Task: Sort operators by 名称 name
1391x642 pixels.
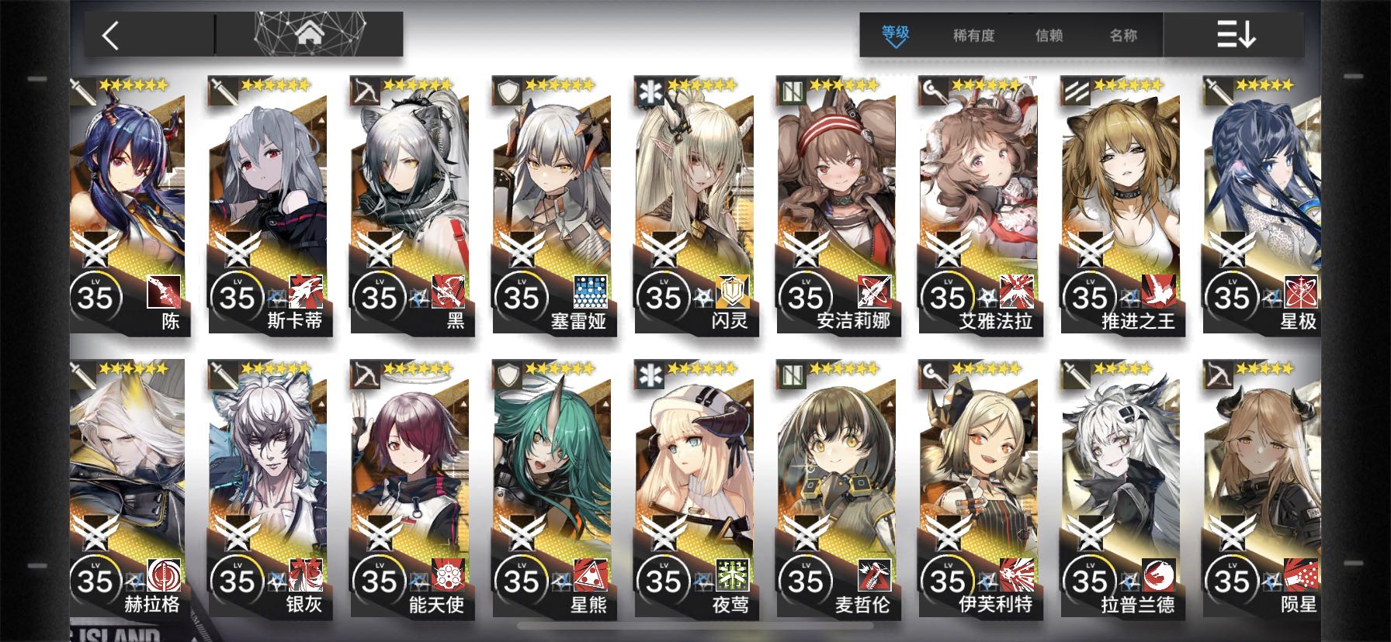Action: click(1123, 36)
